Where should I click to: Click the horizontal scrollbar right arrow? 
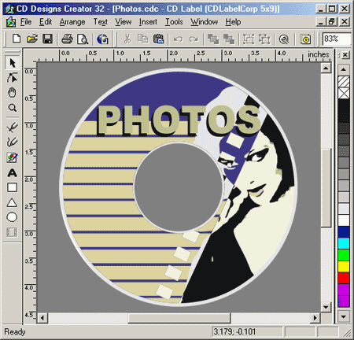[x=315, y=318]
